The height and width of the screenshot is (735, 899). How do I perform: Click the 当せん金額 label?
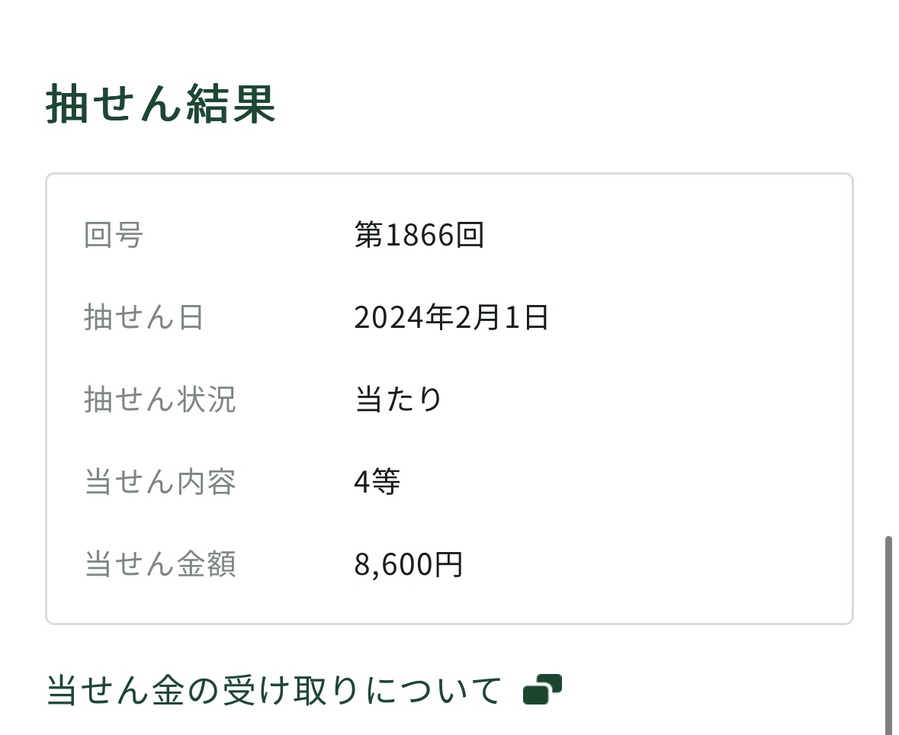(x=160, y=564)
